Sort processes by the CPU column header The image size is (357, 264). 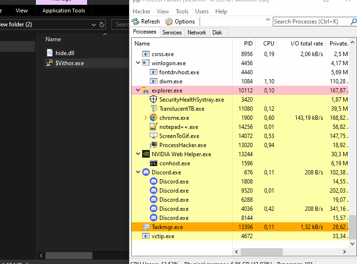tap(268, 44)
